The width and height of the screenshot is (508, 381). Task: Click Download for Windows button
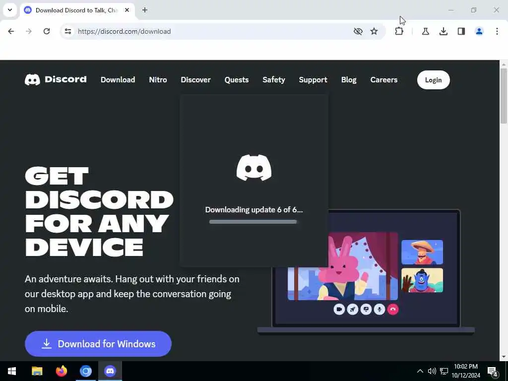point(98,344)
